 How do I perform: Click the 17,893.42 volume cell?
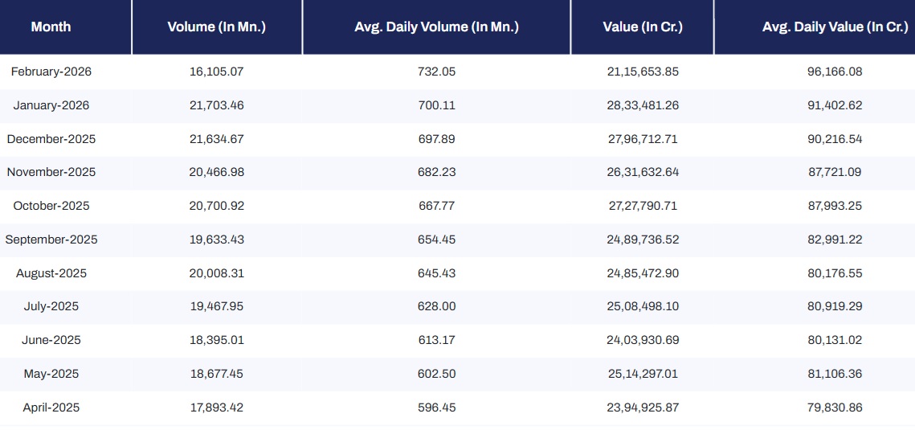click(216, 407)
